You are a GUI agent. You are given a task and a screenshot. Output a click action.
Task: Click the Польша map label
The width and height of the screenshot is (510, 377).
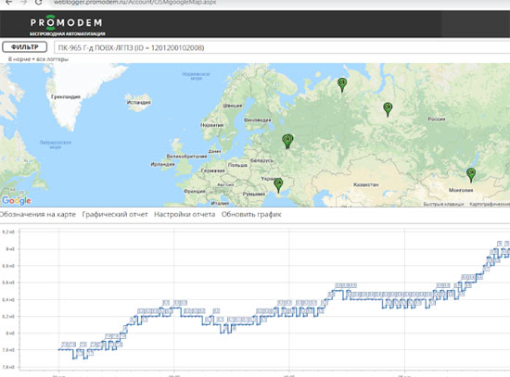pos(237,165)
